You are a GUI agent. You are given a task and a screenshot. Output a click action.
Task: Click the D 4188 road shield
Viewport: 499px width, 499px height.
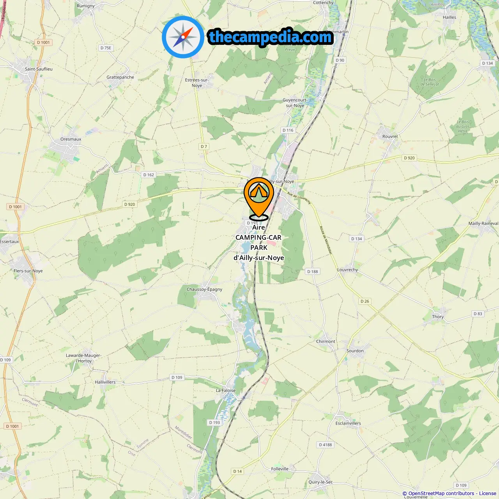pos(326,445)
